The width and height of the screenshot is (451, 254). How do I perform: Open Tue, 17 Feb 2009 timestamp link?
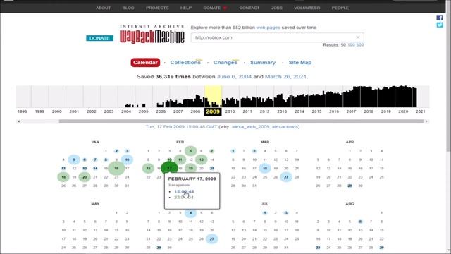click(181, 127)
